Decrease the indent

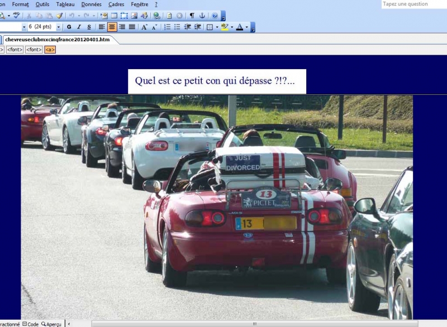point(188,27)
